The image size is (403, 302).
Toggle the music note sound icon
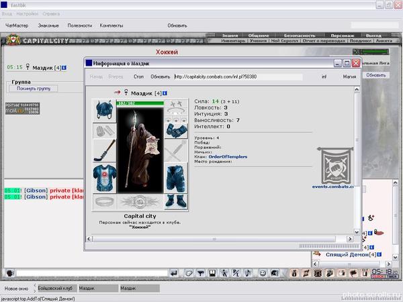[x=248, y=273]
